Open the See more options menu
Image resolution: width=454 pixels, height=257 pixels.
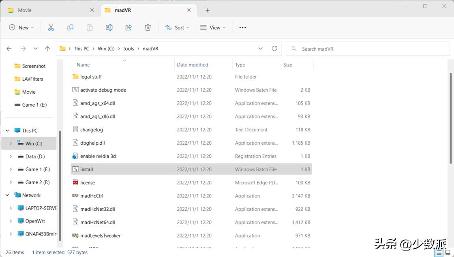point(242,28)
